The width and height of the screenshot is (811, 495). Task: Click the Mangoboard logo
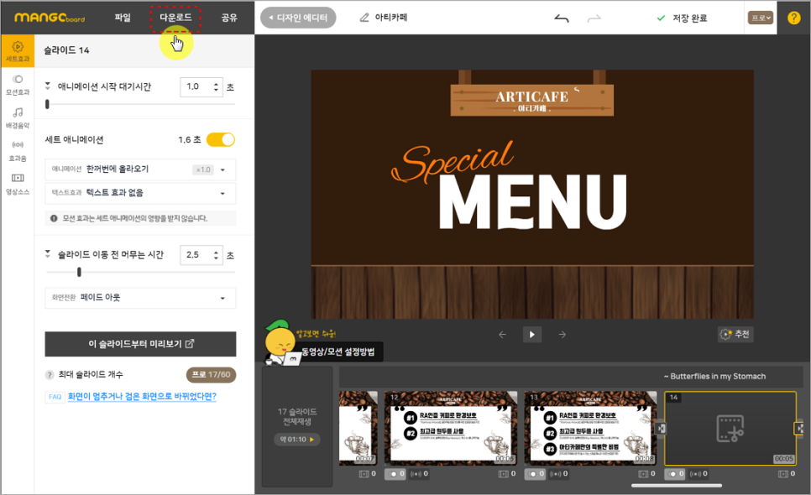(x=50, y=18)
